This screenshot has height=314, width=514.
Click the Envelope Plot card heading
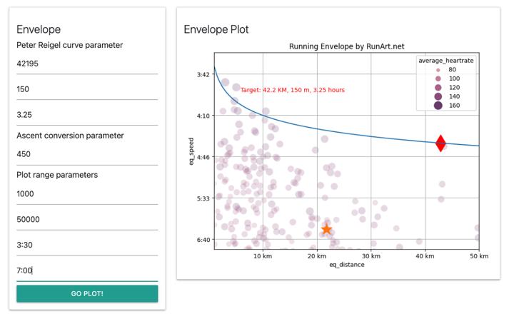[216, 29]
